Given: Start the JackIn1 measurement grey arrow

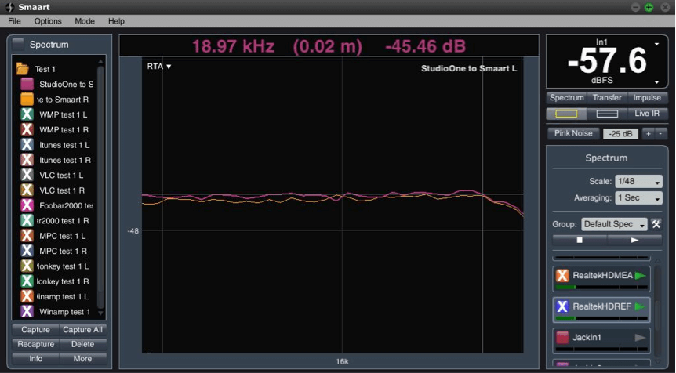Looking at the screenshot, I should pyautogui.click(x=640, y=338).
